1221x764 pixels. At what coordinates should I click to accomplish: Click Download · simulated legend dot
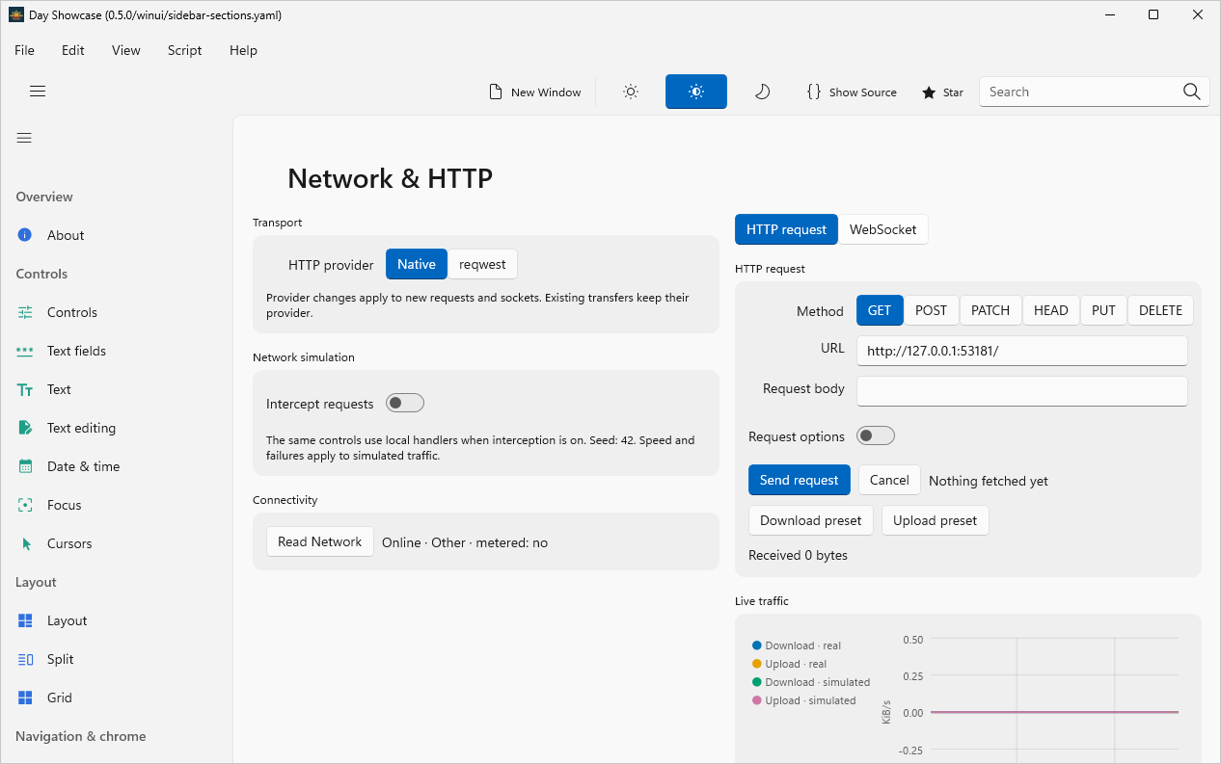[757, 682]
